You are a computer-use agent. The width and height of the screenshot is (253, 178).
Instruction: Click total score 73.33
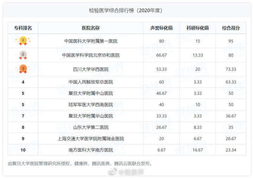coord(231,69)
